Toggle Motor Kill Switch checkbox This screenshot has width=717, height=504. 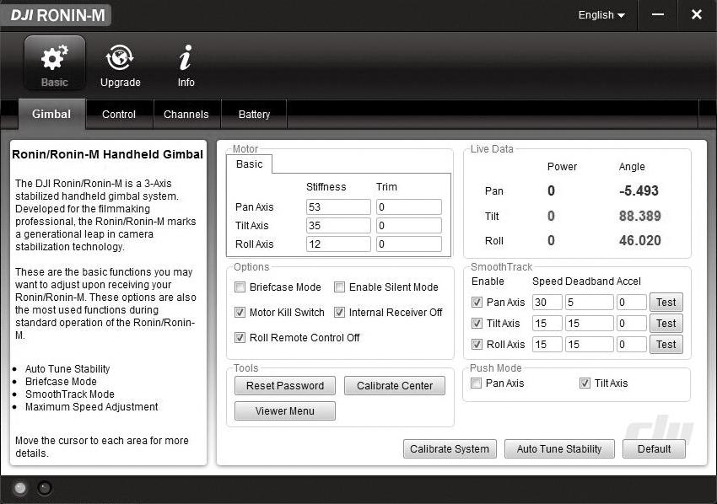coord(240,313)
